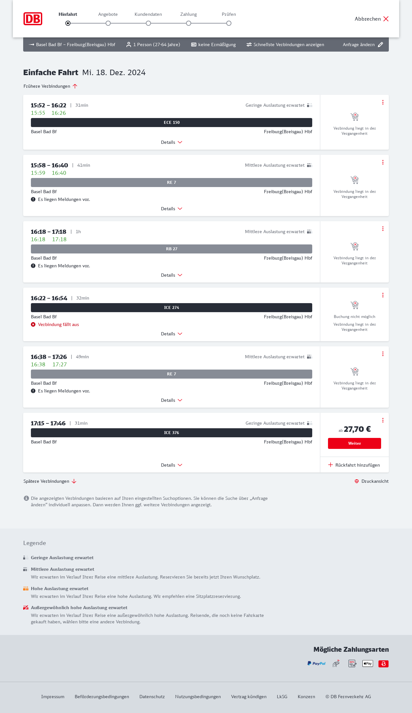Image resolution: width=412 pixels, height=713 pixels.
Task: Click the DB logo
Action: click(x=33, y=19)
